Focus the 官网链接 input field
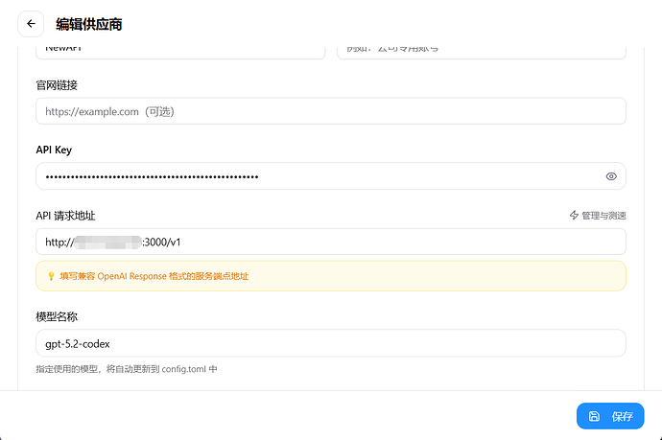The width and height of the screenshot is (662, 440). 331,111
